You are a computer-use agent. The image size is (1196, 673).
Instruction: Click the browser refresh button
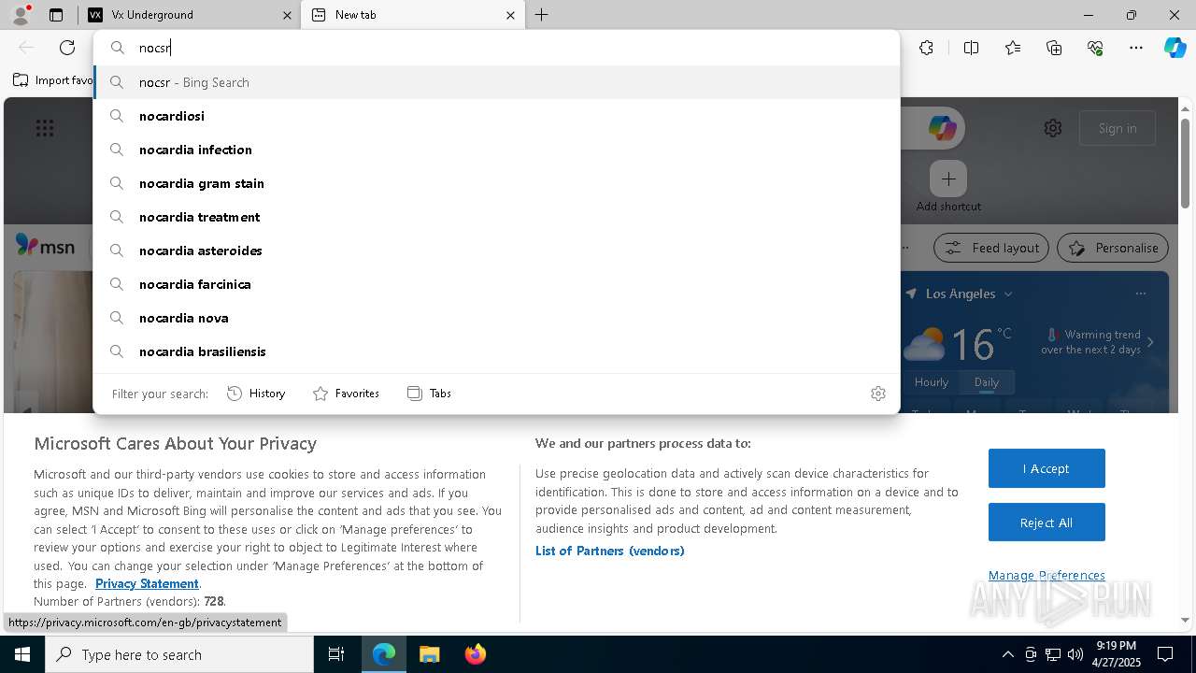pyautogui.click(x=67, y=48)
